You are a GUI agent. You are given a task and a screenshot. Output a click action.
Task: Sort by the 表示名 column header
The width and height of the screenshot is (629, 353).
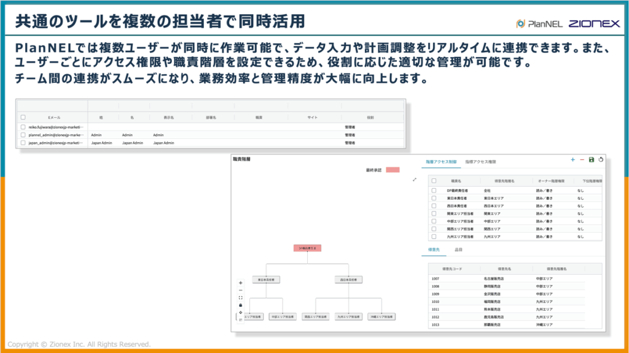(x=169, y=117)
